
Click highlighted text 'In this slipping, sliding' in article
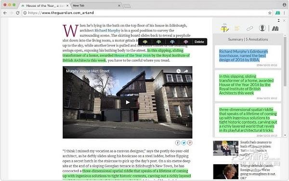[x=126, y=56]
